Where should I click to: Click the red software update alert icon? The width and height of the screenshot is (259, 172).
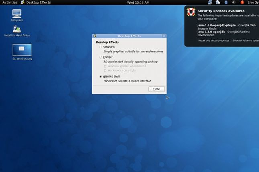[242, 2]
